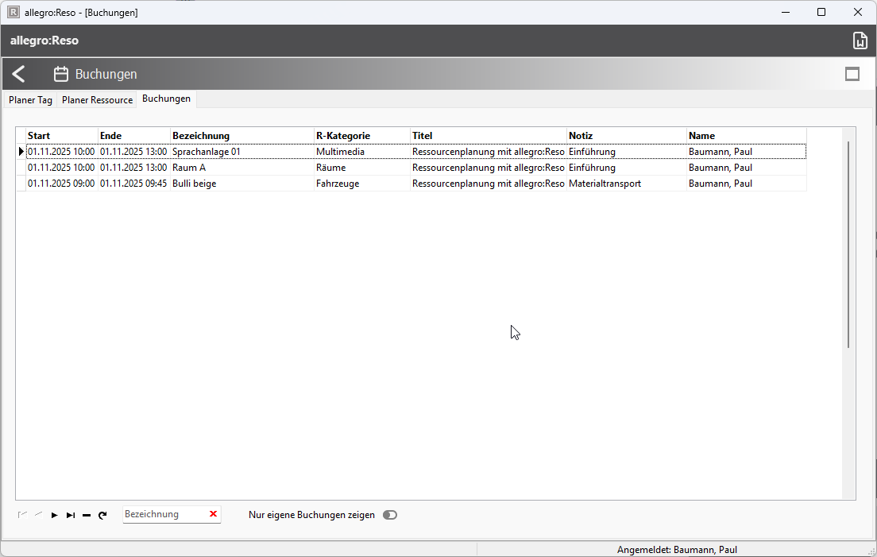Refresh the bookings list
The image size is (877, 557).
click(102, 515)
